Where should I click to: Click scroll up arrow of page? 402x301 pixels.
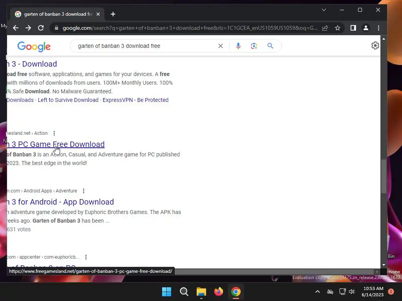tap(384, 39)
